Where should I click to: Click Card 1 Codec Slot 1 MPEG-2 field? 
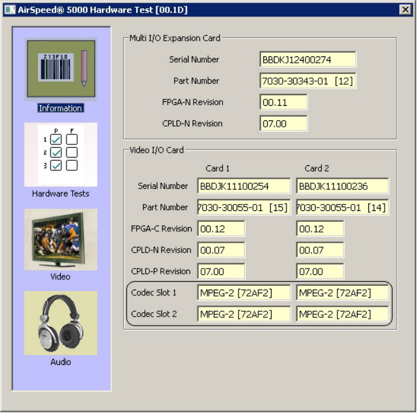pos(244,293)
